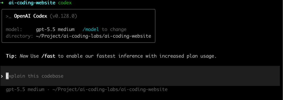Click the green shell prompt arrow
This screenshot has height=100, width=283.
[2, 3]
